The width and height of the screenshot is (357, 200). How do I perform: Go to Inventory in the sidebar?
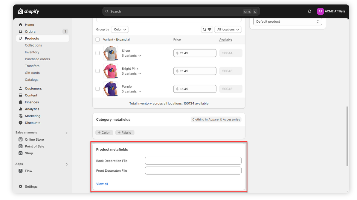(32, 52)
